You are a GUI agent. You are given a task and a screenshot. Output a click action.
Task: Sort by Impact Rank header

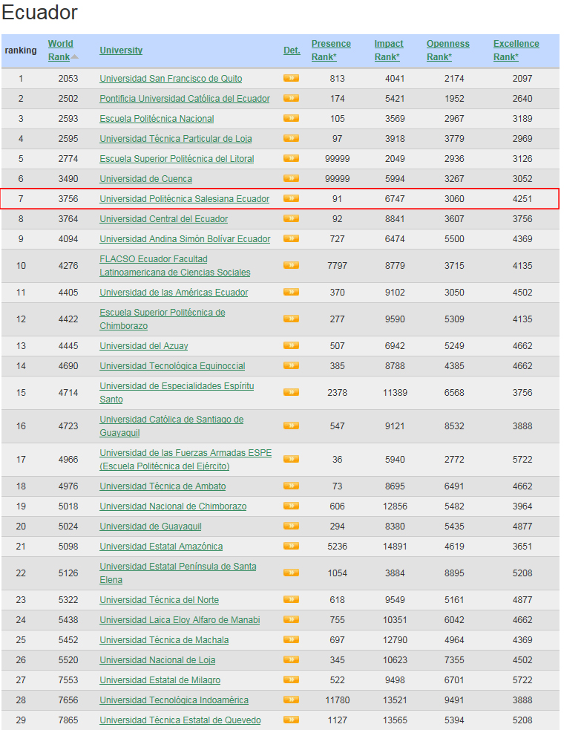(x=389, y=50)
